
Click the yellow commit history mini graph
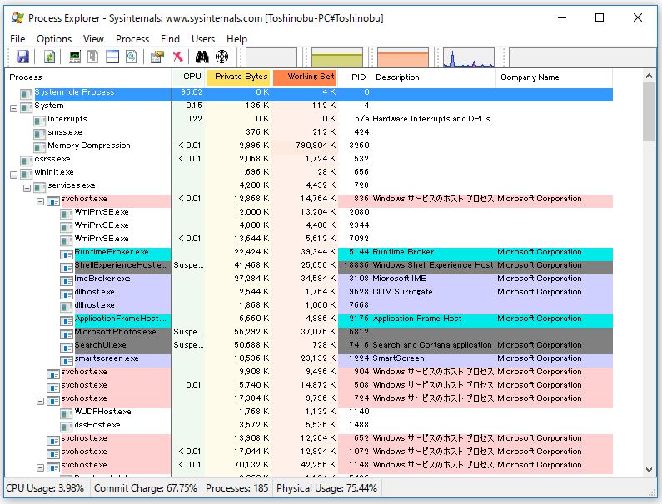(x=337, y=57)
